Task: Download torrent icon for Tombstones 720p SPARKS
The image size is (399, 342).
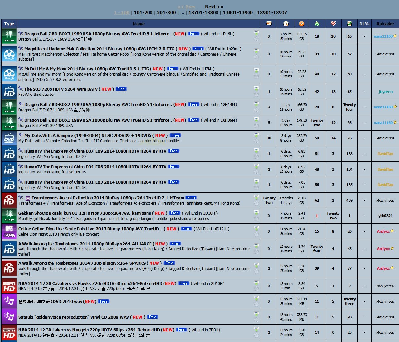Action: (x=256, y=265)
